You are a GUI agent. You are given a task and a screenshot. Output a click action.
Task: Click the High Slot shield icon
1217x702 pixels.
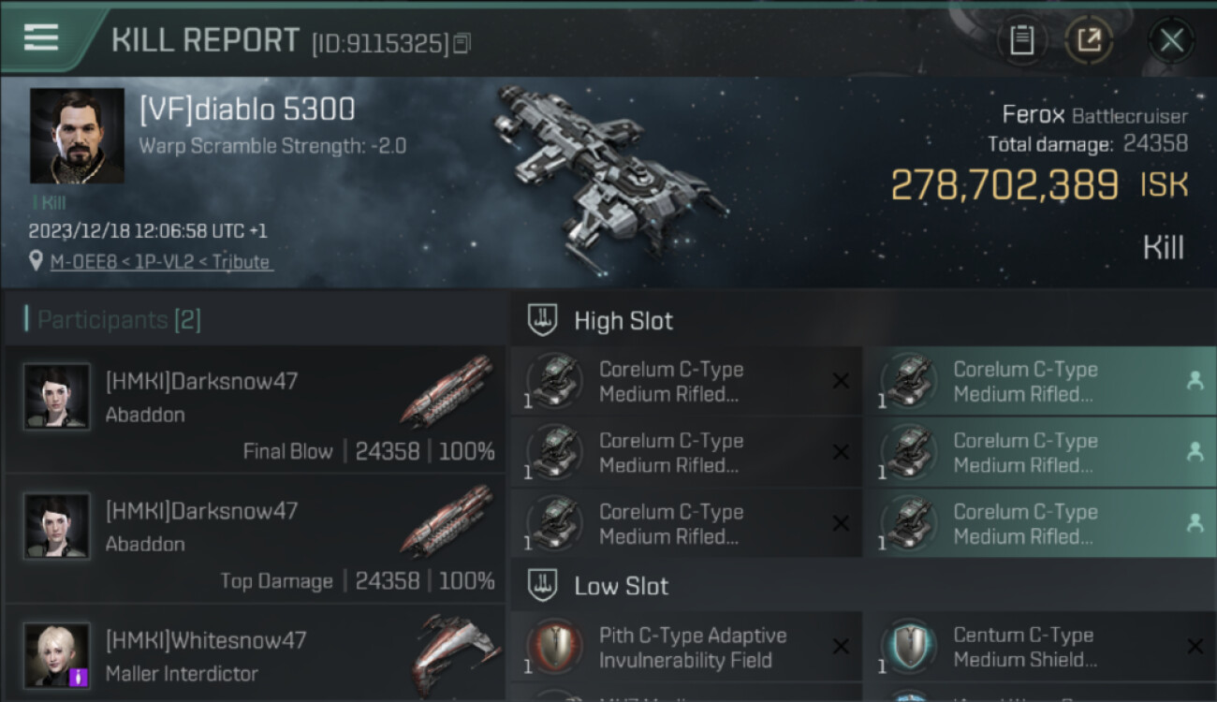[544, 320]
